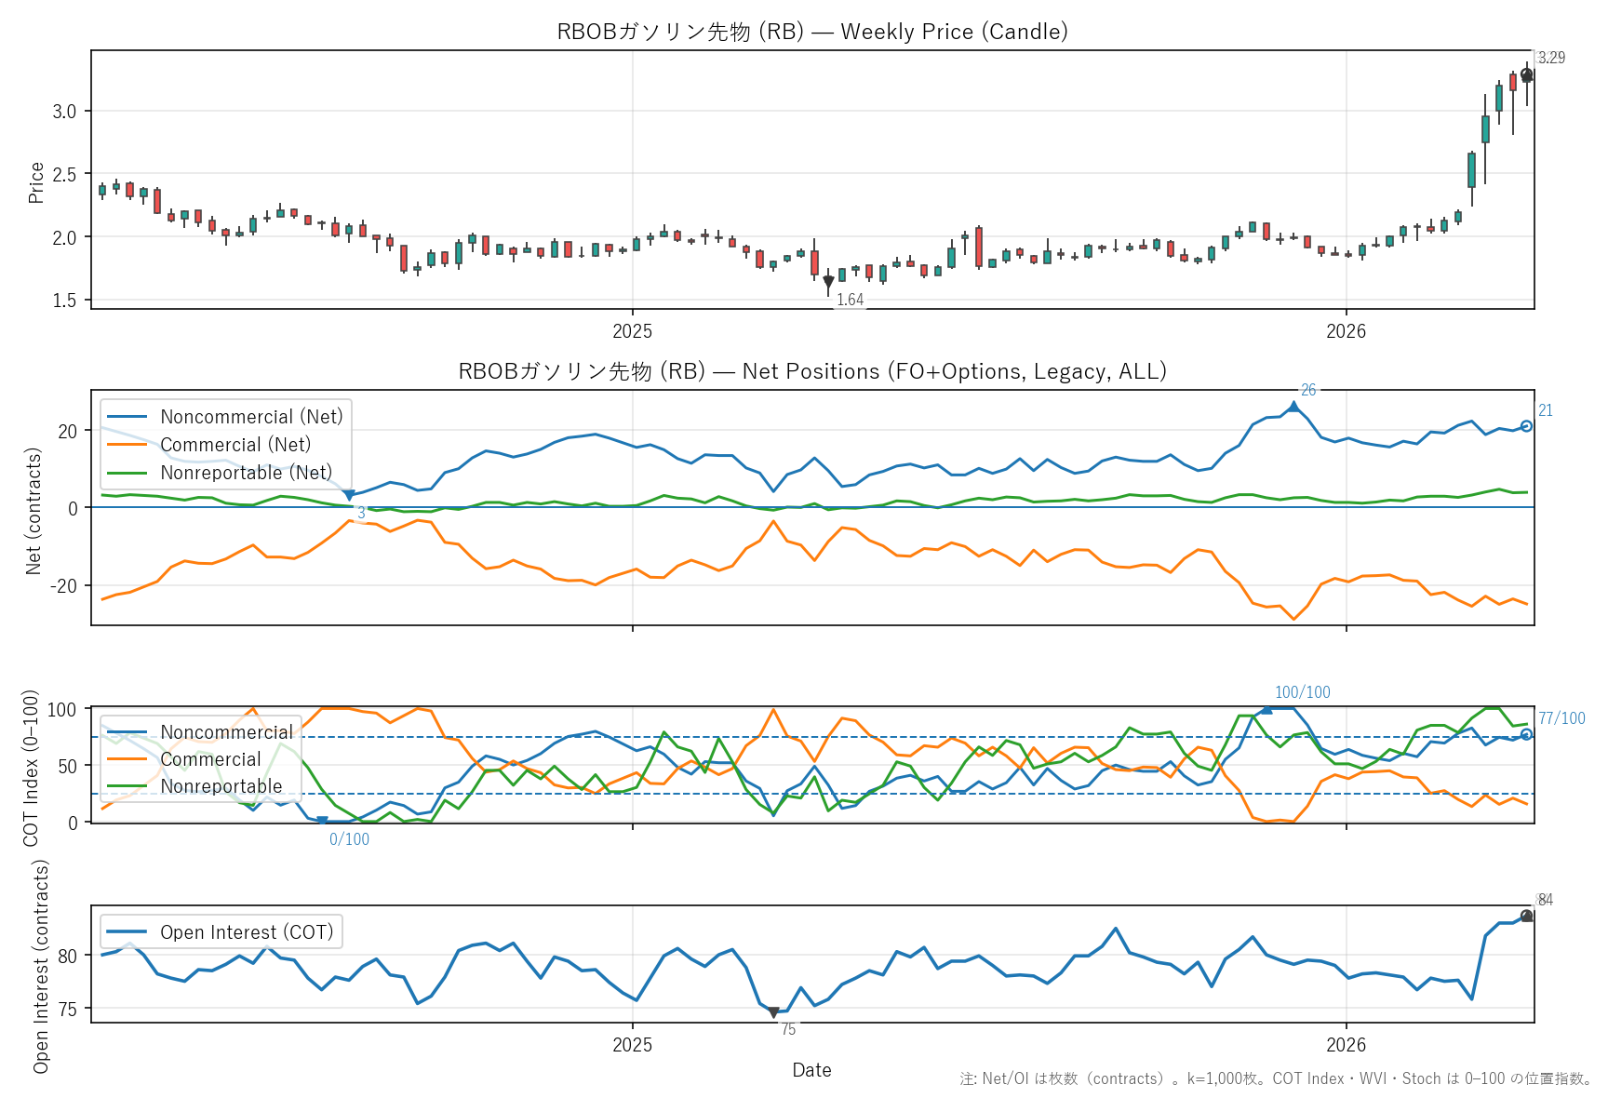Toggle the Nonreportable (Net) legend entry

(246, 473)
